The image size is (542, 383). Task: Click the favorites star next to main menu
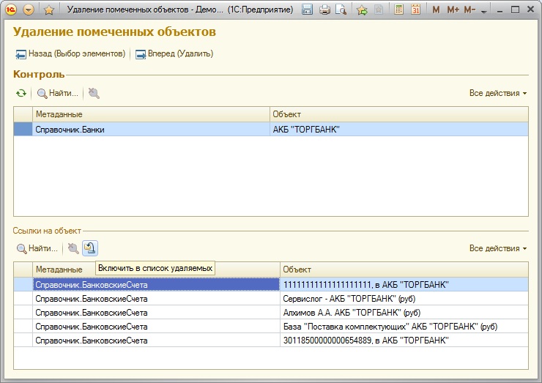(x=49, y=10)
